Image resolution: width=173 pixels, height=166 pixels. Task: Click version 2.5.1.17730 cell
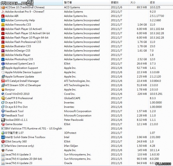coord(157,16)
